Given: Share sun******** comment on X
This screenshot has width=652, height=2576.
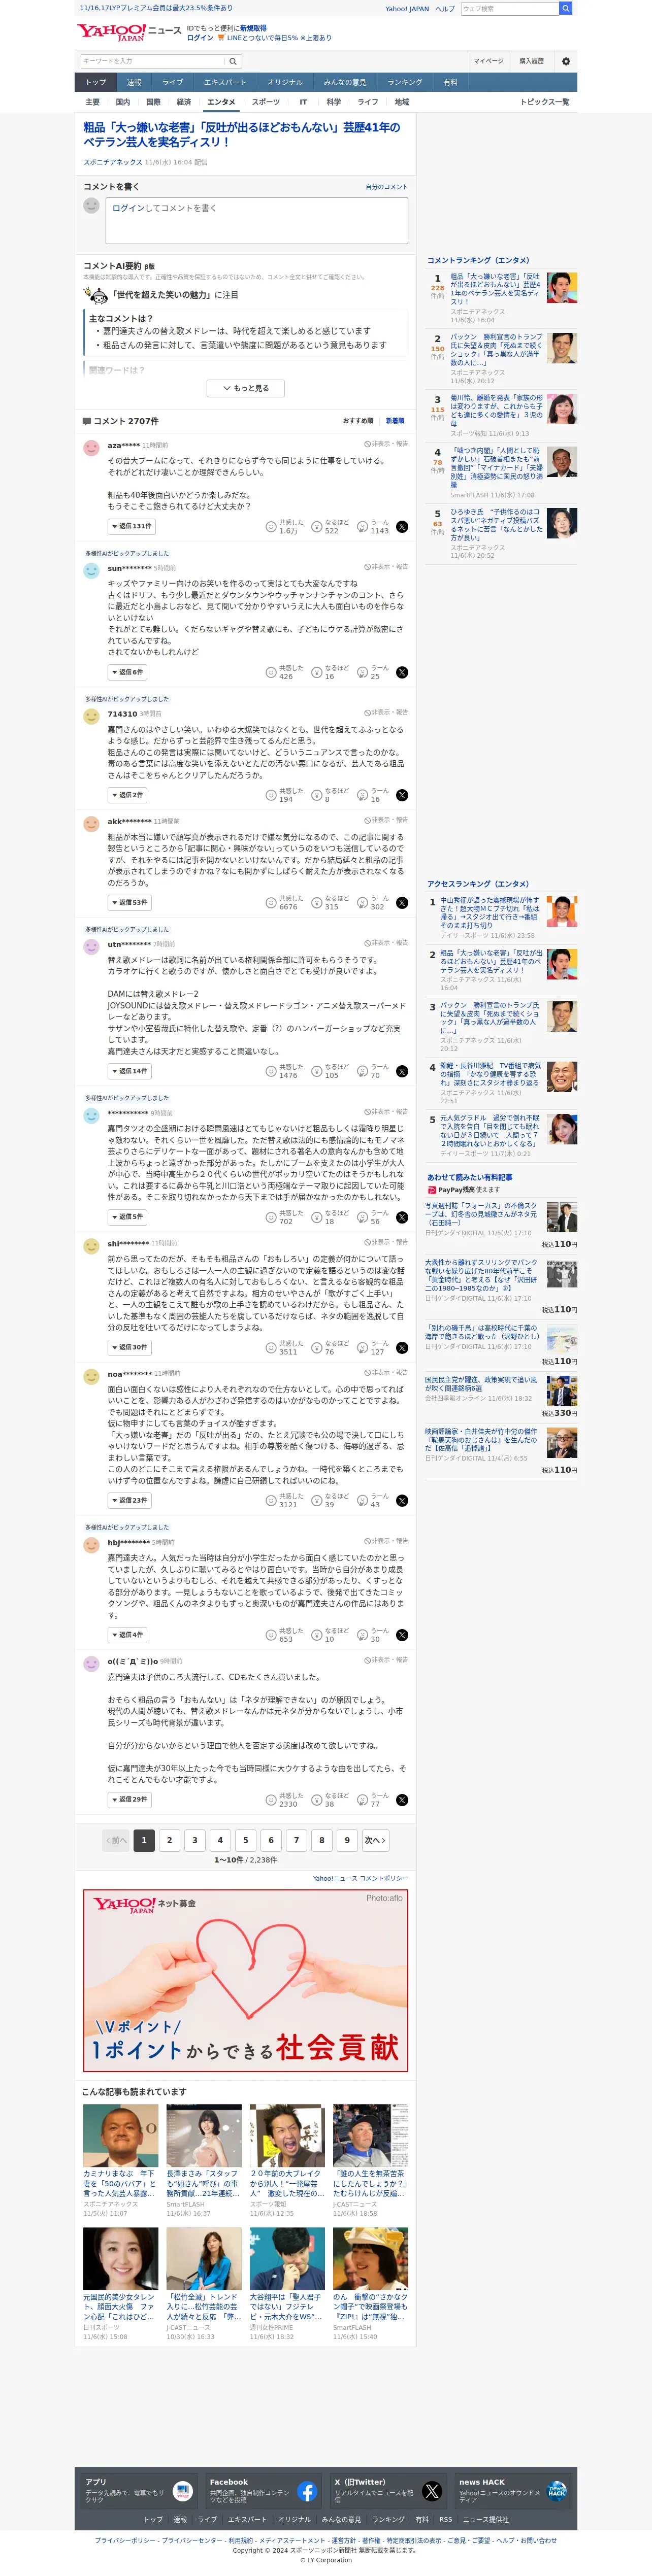Looking at the screenshot, I should point(402,672).
